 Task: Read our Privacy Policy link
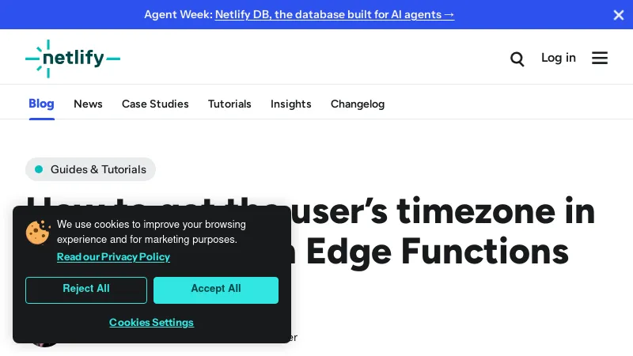point(113,257)
